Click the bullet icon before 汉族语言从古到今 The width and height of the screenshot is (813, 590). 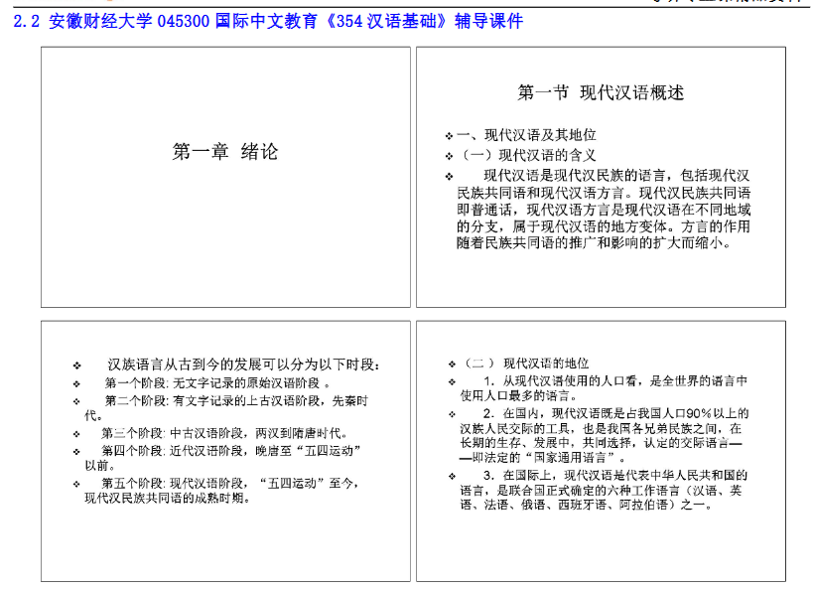[x=76, y=366]
